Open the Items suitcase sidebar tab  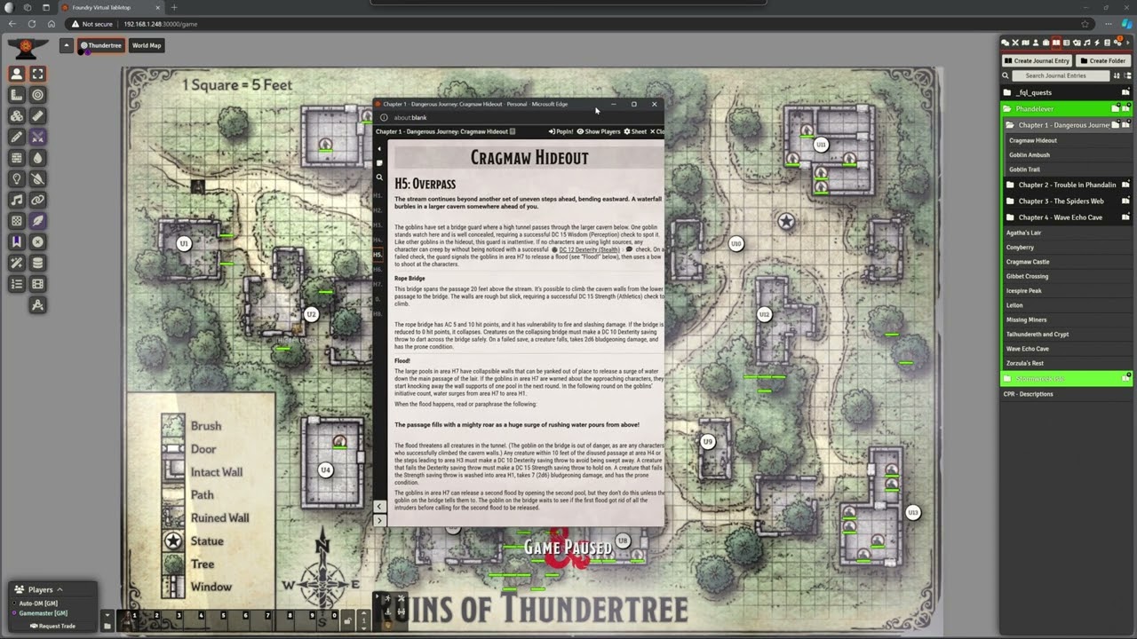1046,43
